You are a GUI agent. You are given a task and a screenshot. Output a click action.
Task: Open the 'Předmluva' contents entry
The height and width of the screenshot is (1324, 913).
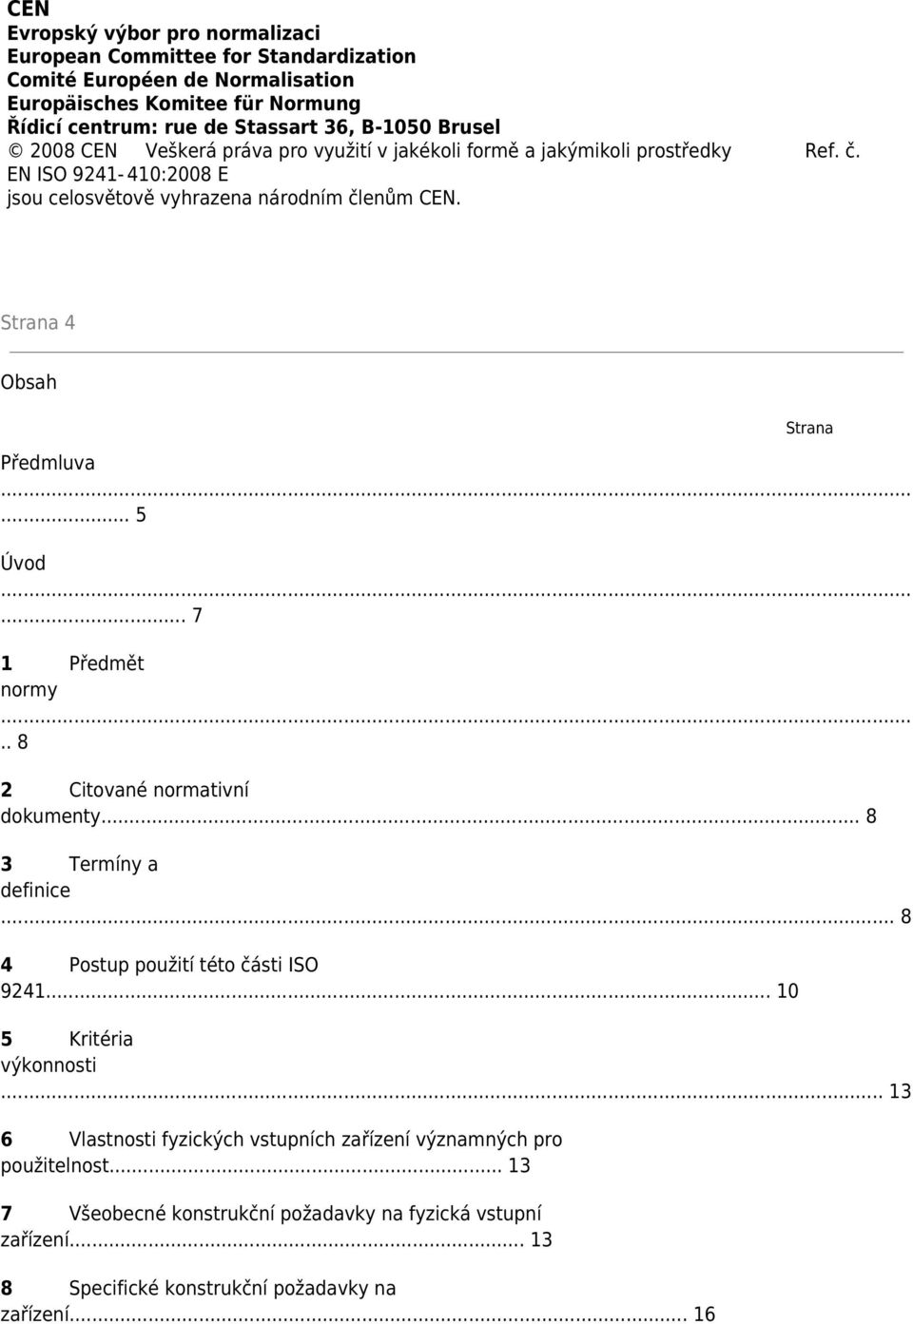[x=48, y=463]
